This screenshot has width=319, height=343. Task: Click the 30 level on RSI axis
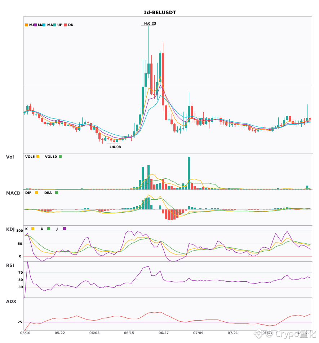(x=21, y=287)
